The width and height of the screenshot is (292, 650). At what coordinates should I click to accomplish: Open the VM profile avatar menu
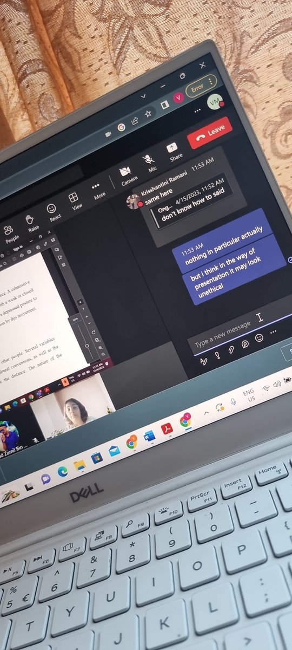pyautogui.click(x=215, y=101)
